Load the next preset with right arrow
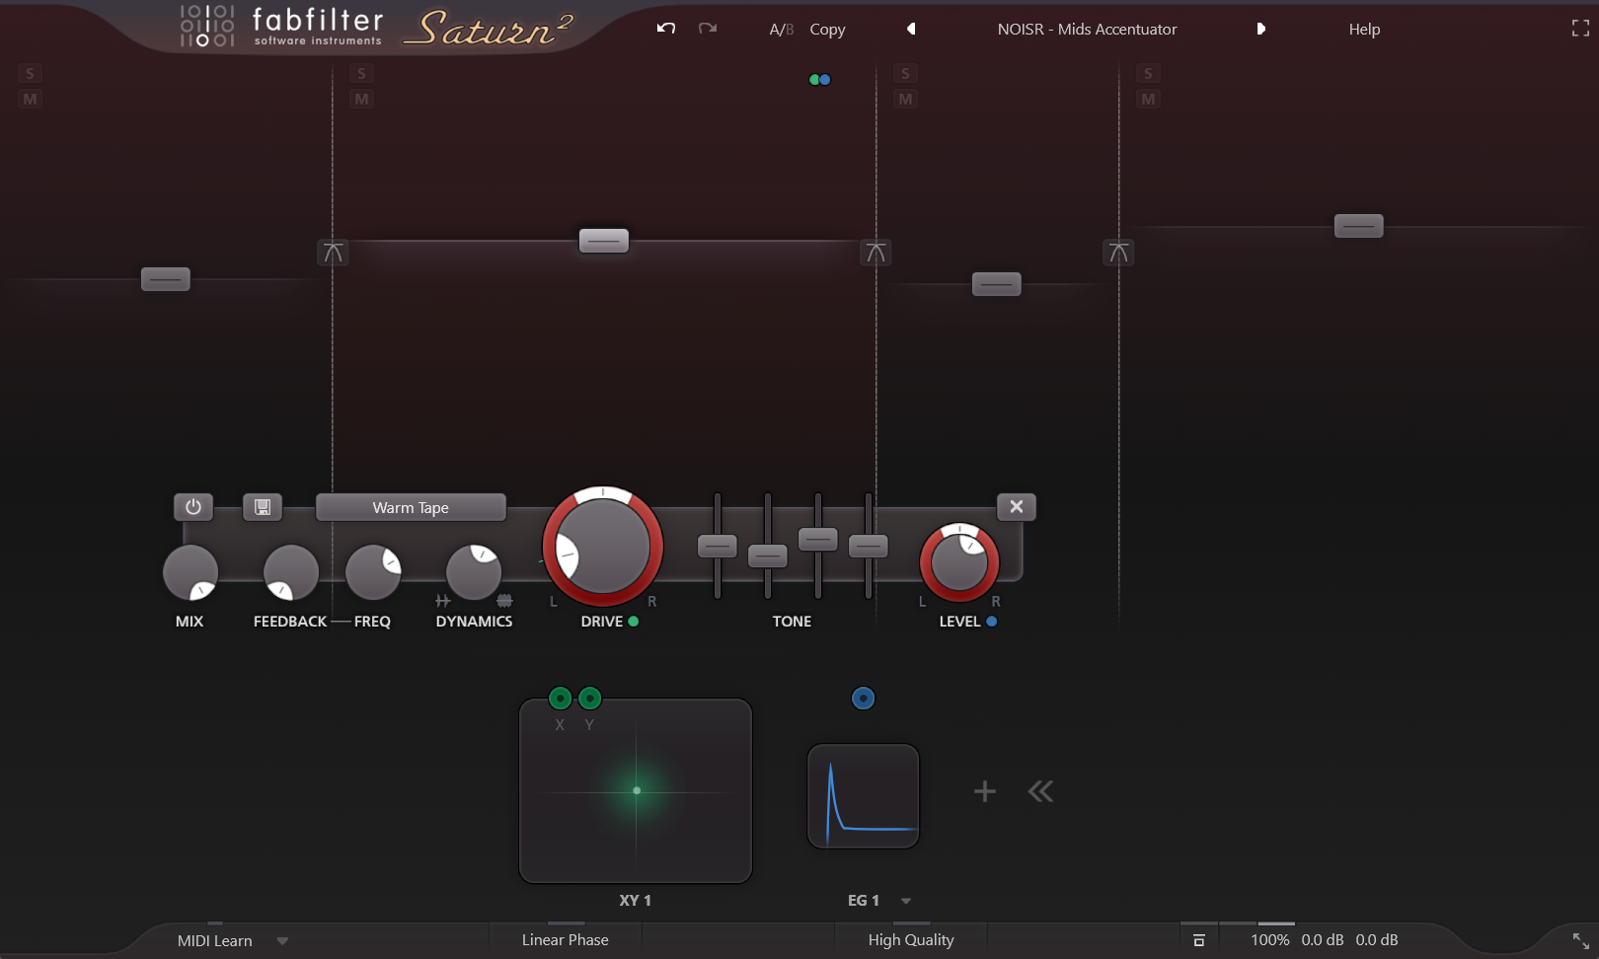 (1260, 29)
